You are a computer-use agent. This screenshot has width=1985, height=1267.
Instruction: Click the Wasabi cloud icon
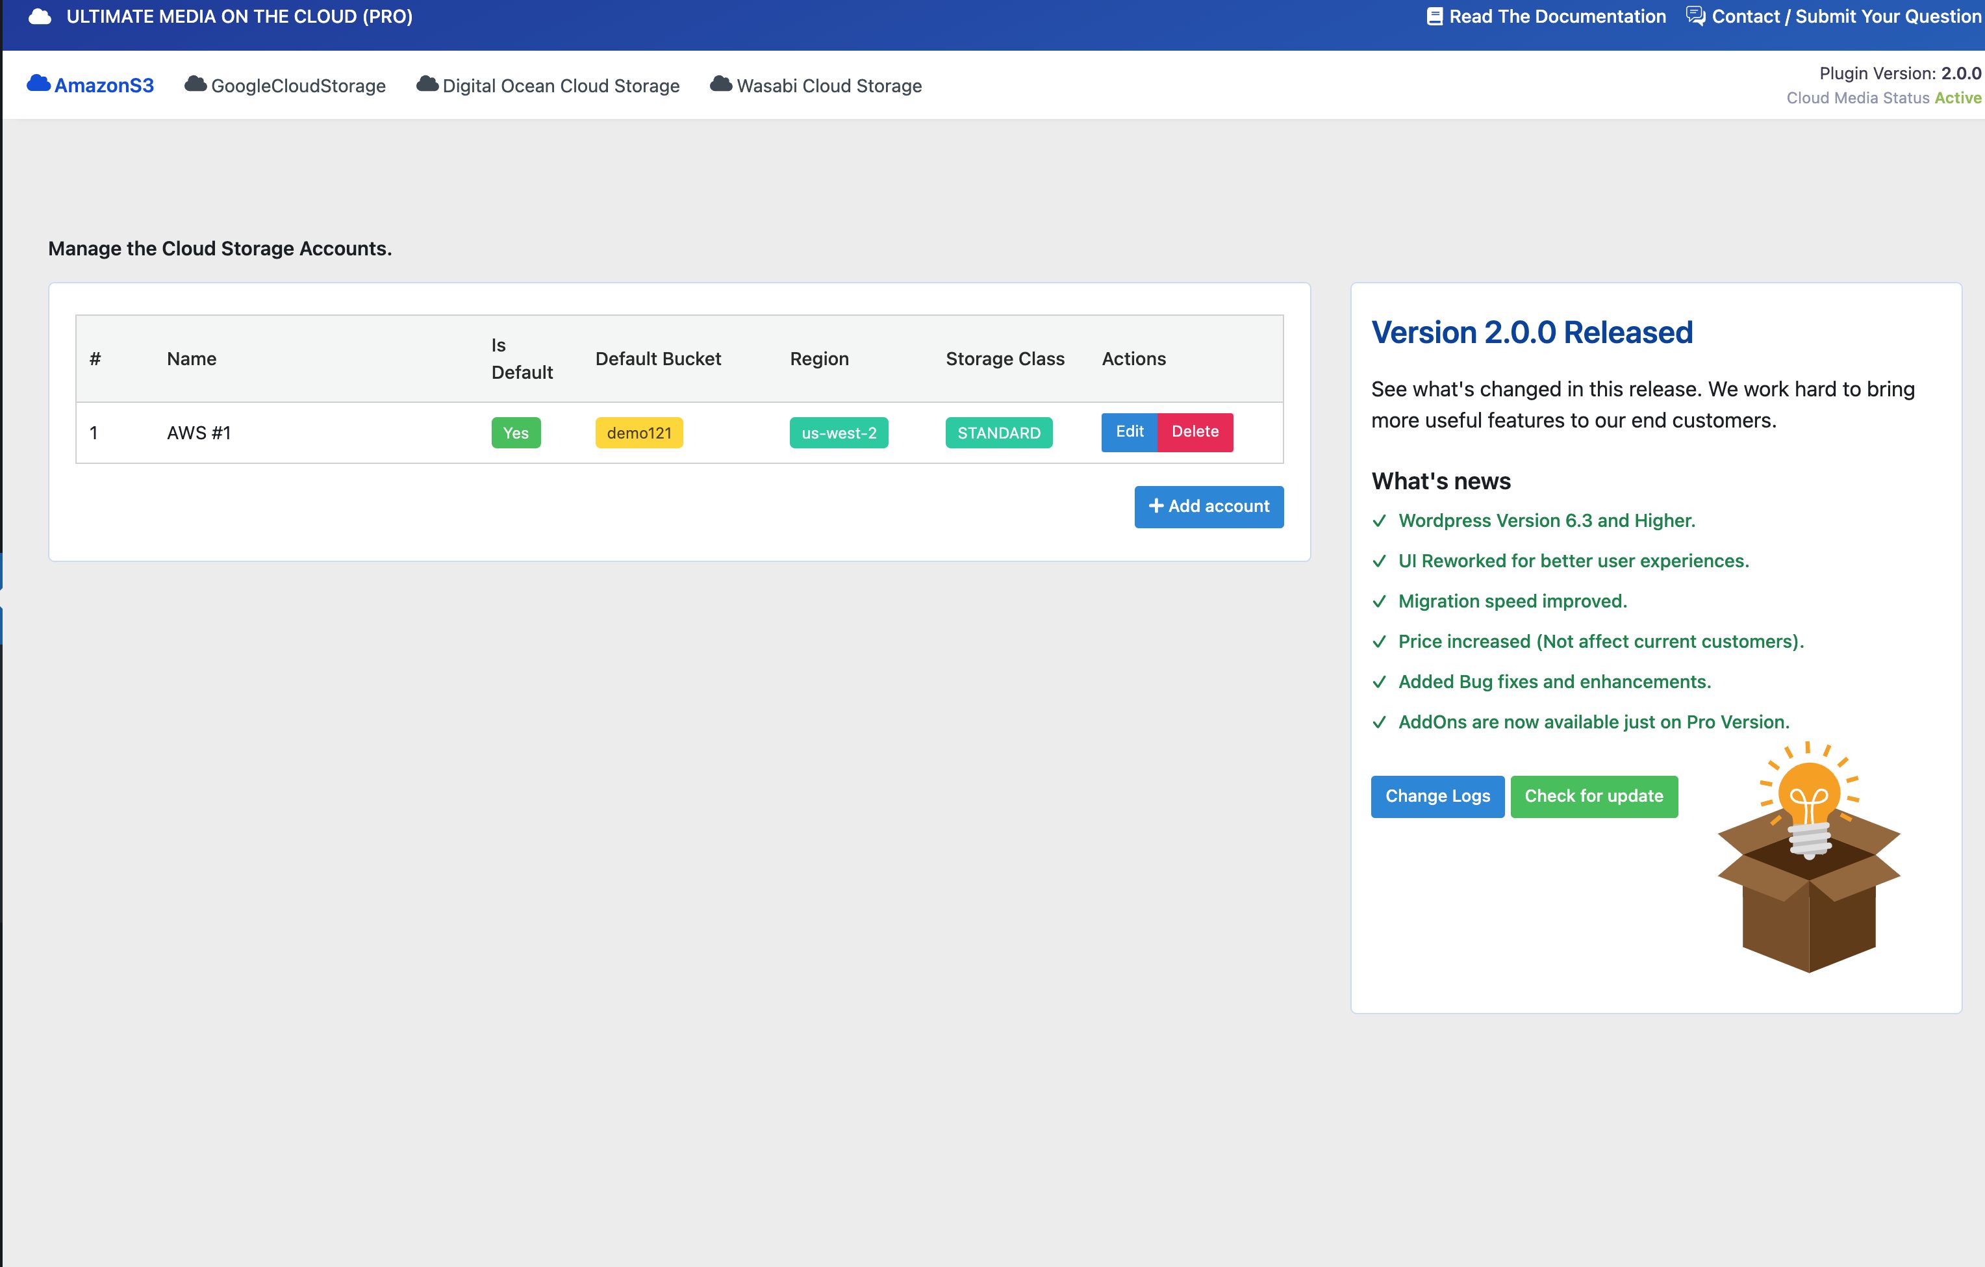coord(720,83)
